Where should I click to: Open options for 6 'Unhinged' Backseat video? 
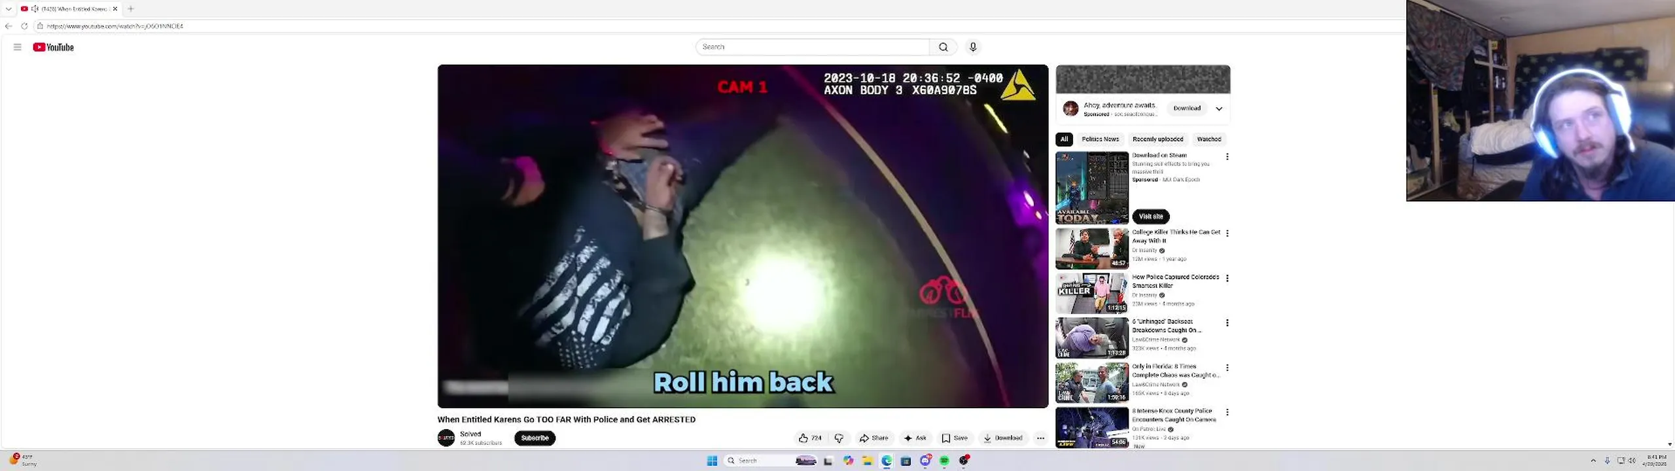click(1227, 323)
